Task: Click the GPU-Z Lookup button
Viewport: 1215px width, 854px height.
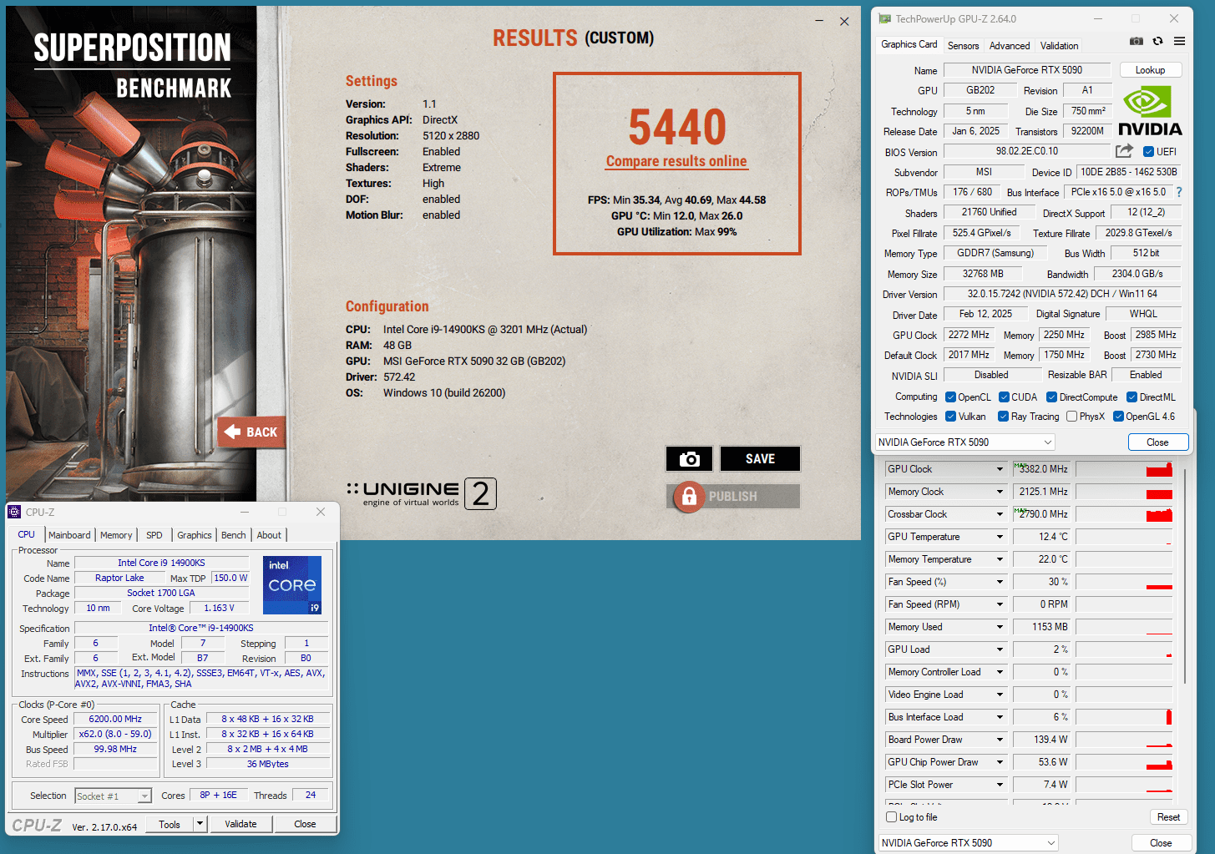Action: (x=1150, y=70)
